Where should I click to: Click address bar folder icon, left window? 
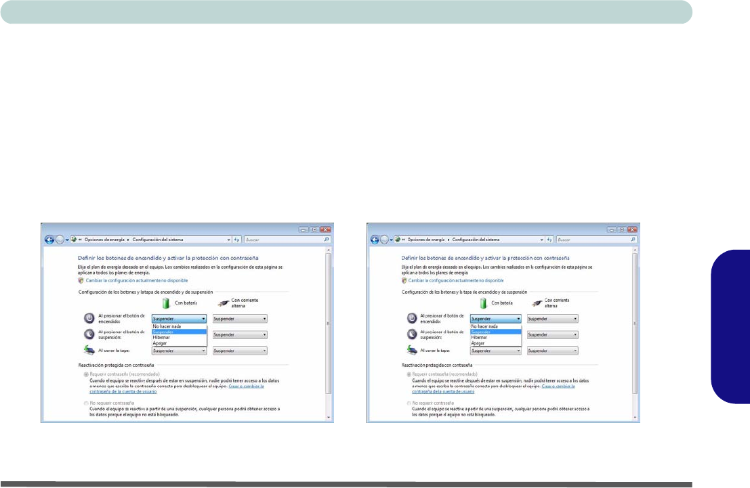74,240
